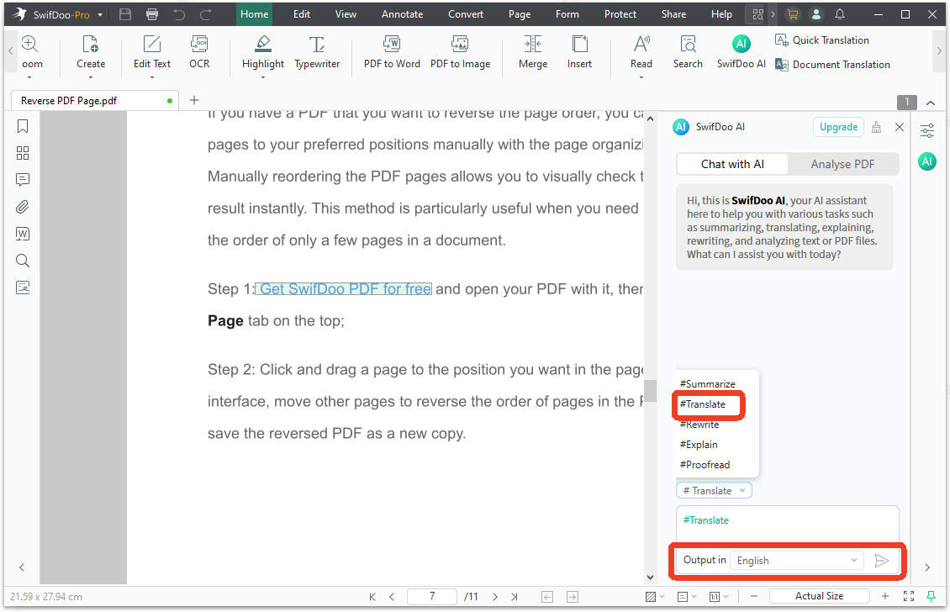Choose #Translate from the prompt list
950x612 pixels.
point(702,404)
